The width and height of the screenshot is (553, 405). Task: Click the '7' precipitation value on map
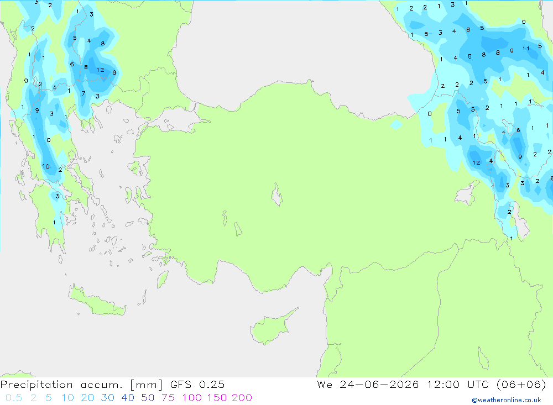tap(84, 93)
